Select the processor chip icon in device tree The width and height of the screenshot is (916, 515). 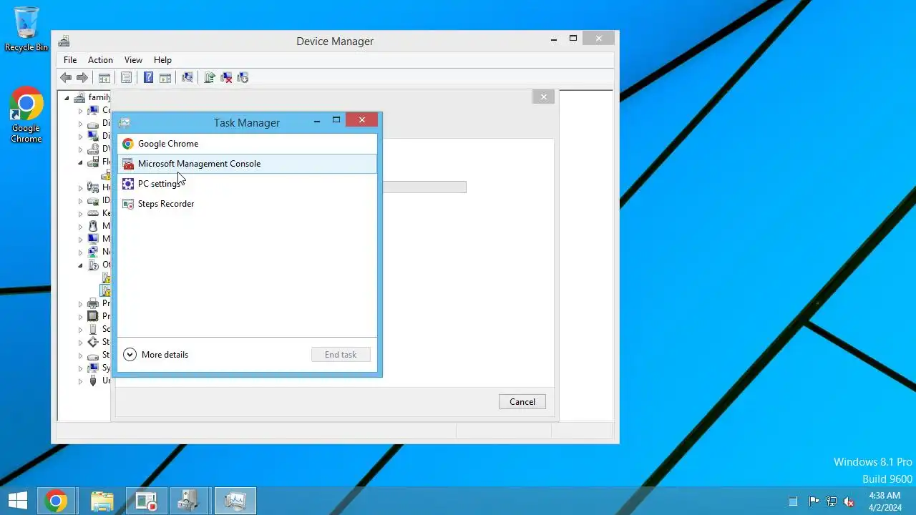pos(93,316)
